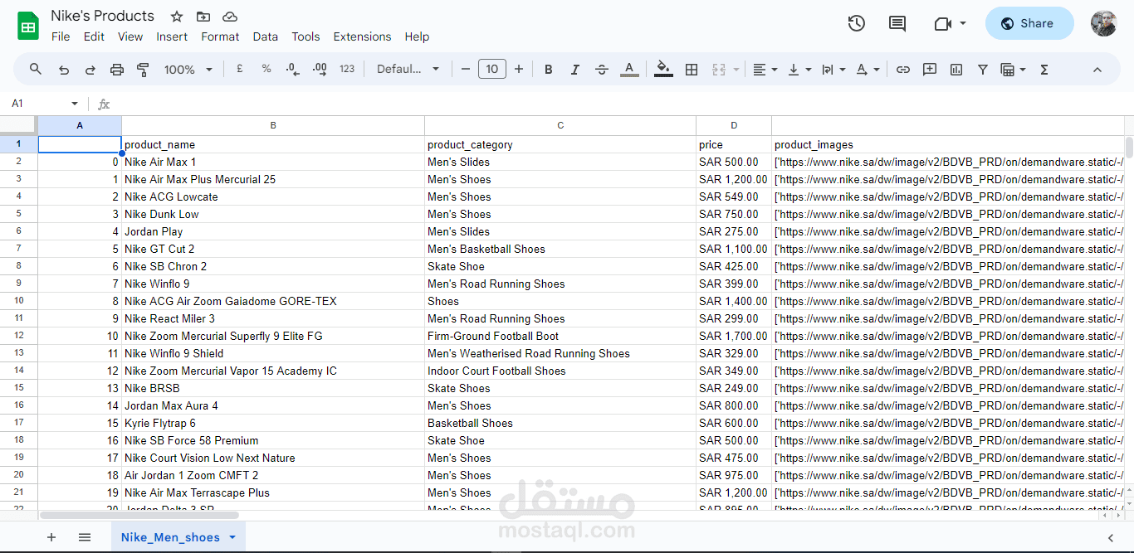Expand side panel arrow at bottom right
The height and width of the screenshot is (553, 1134).
pyautogui.click(x=1111, y=537)
